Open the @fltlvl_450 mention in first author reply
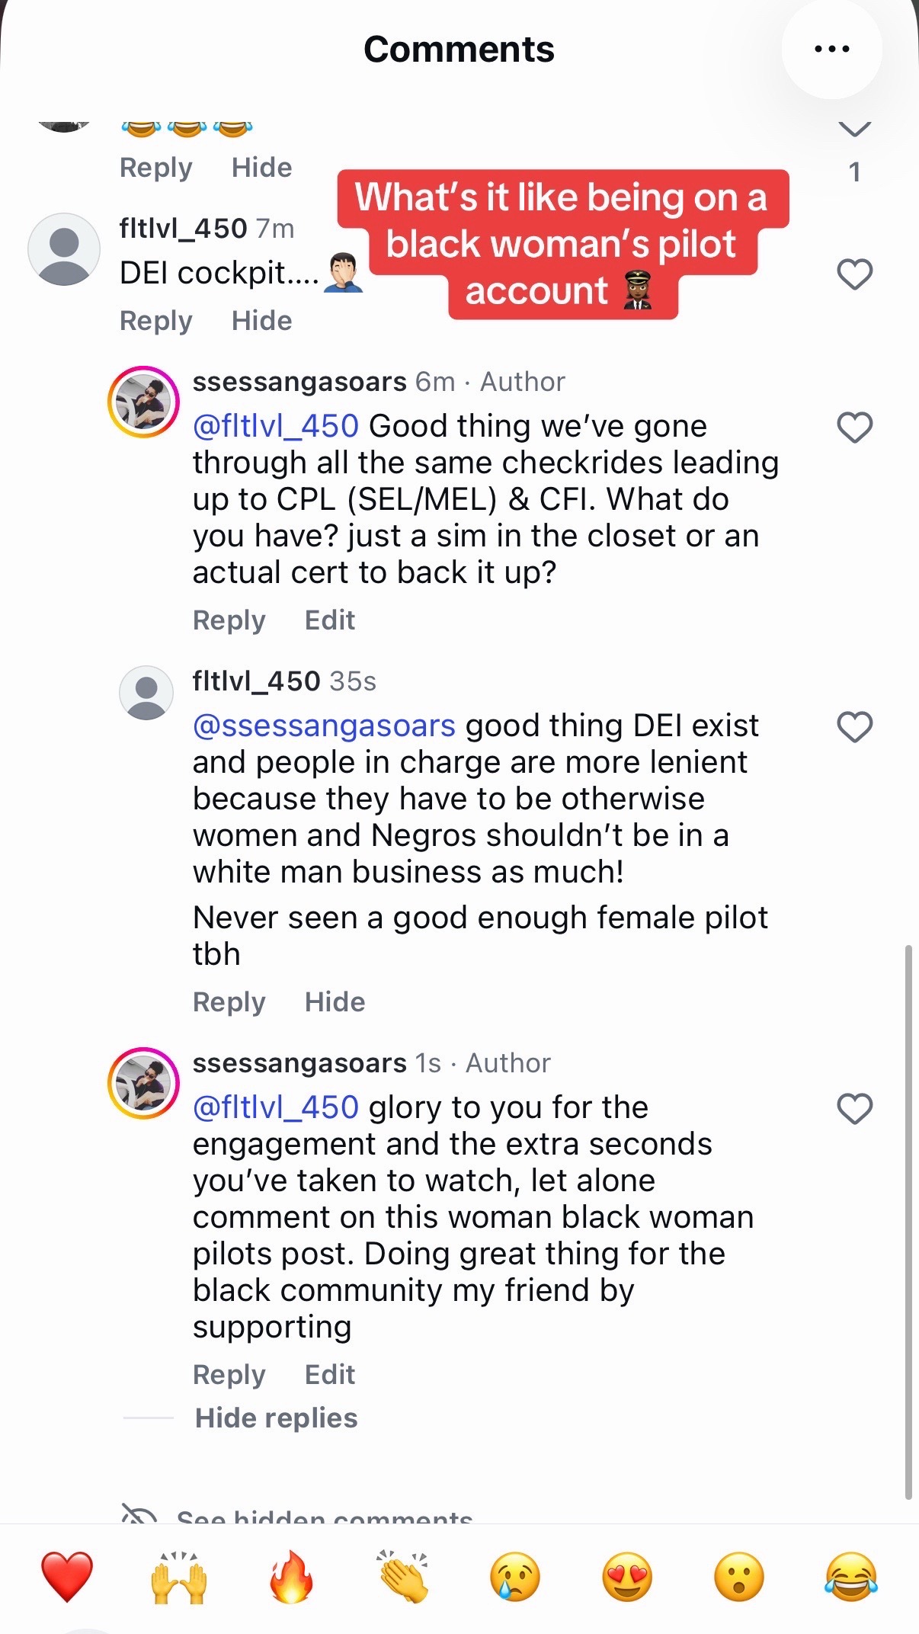 275,426
